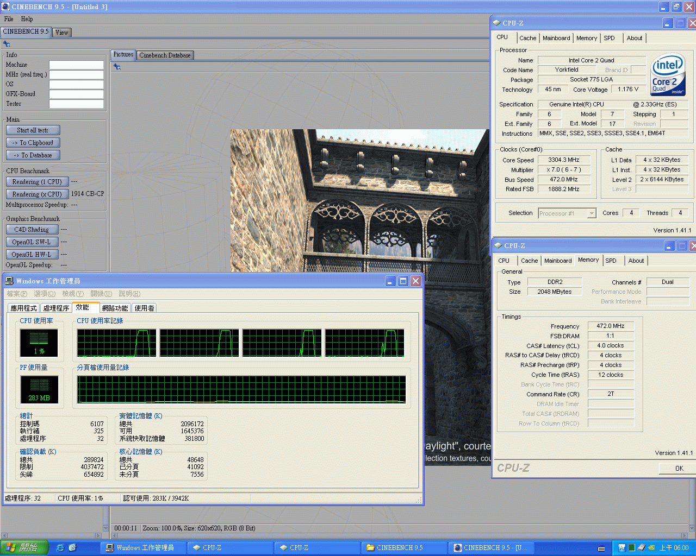Viewport: 696px width, 556px height.
Task: Click the Intel Core 2 Quad logo
Action: (668, 74)
